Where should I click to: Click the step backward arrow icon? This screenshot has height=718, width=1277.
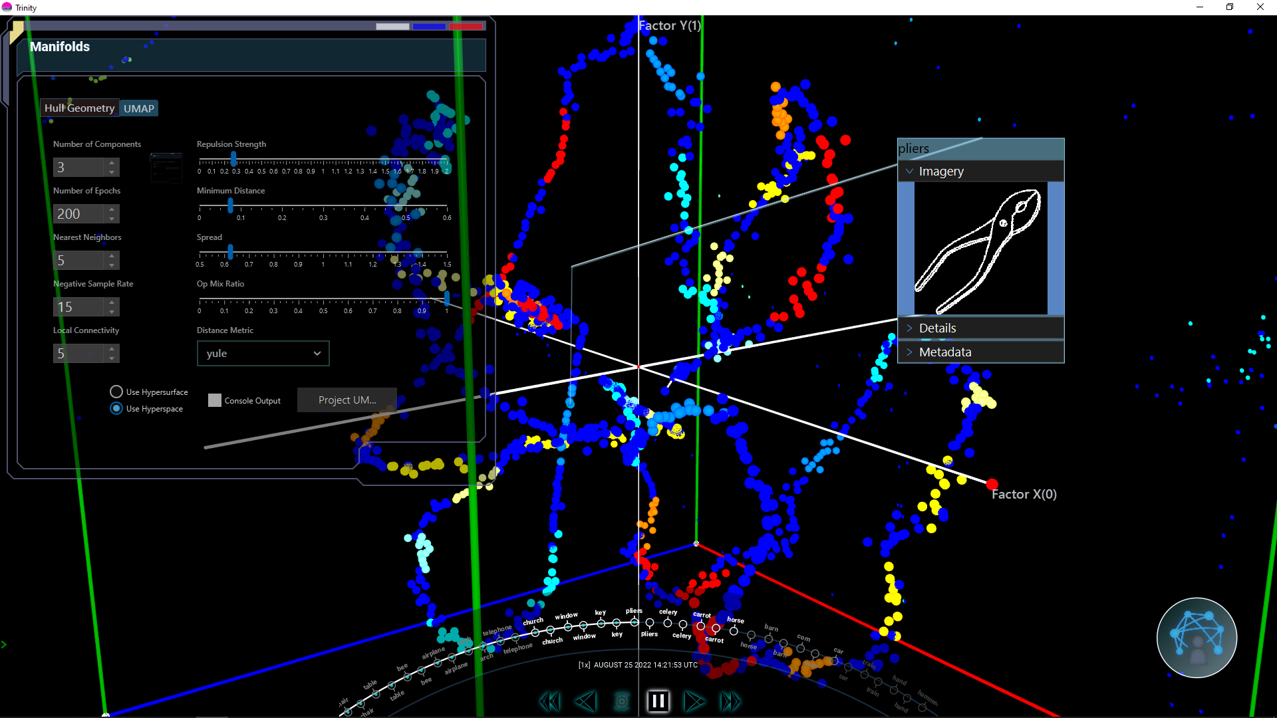[x=585, y=701]
